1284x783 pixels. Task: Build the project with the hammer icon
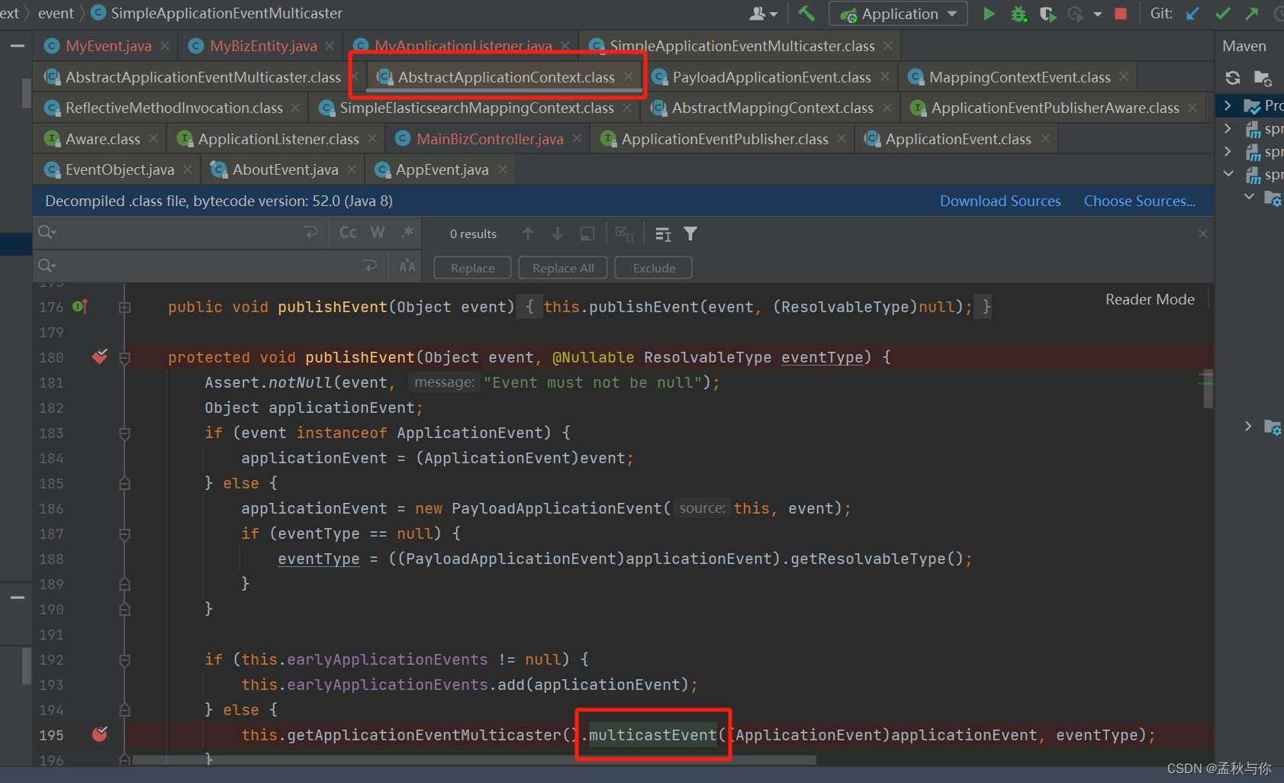click(806, 13)
